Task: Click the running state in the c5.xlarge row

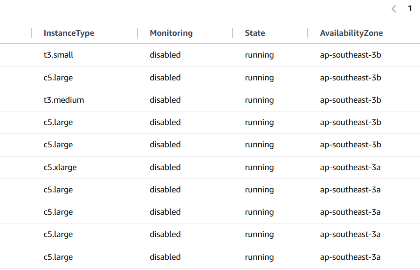Action: click(259, 167)
